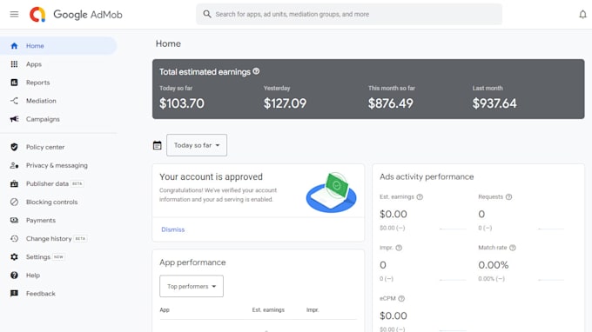Screen dimensions: 592x332
Task: Click the Settings gear icon
Action: (14, 257)
